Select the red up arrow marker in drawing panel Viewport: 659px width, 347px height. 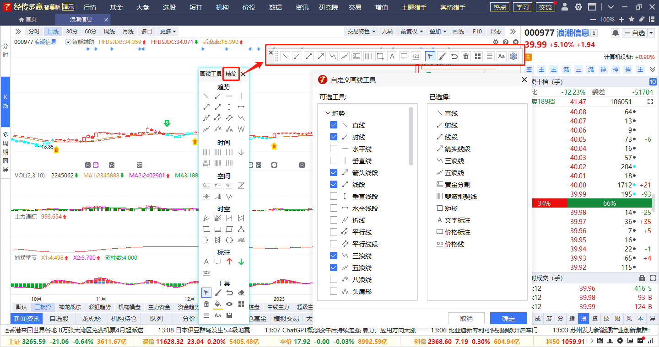click(230, 262)
